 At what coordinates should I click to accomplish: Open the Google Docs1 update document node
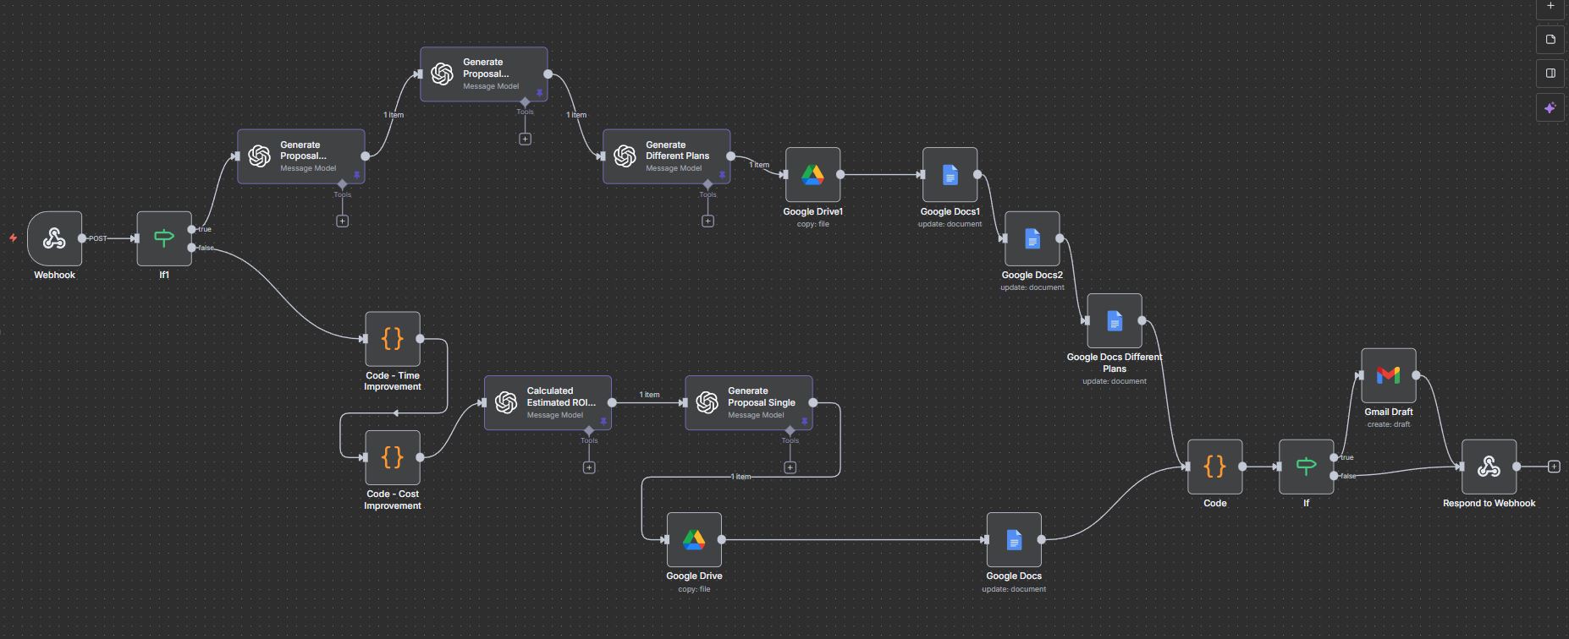pyautogui.click(x=950, y=175)
